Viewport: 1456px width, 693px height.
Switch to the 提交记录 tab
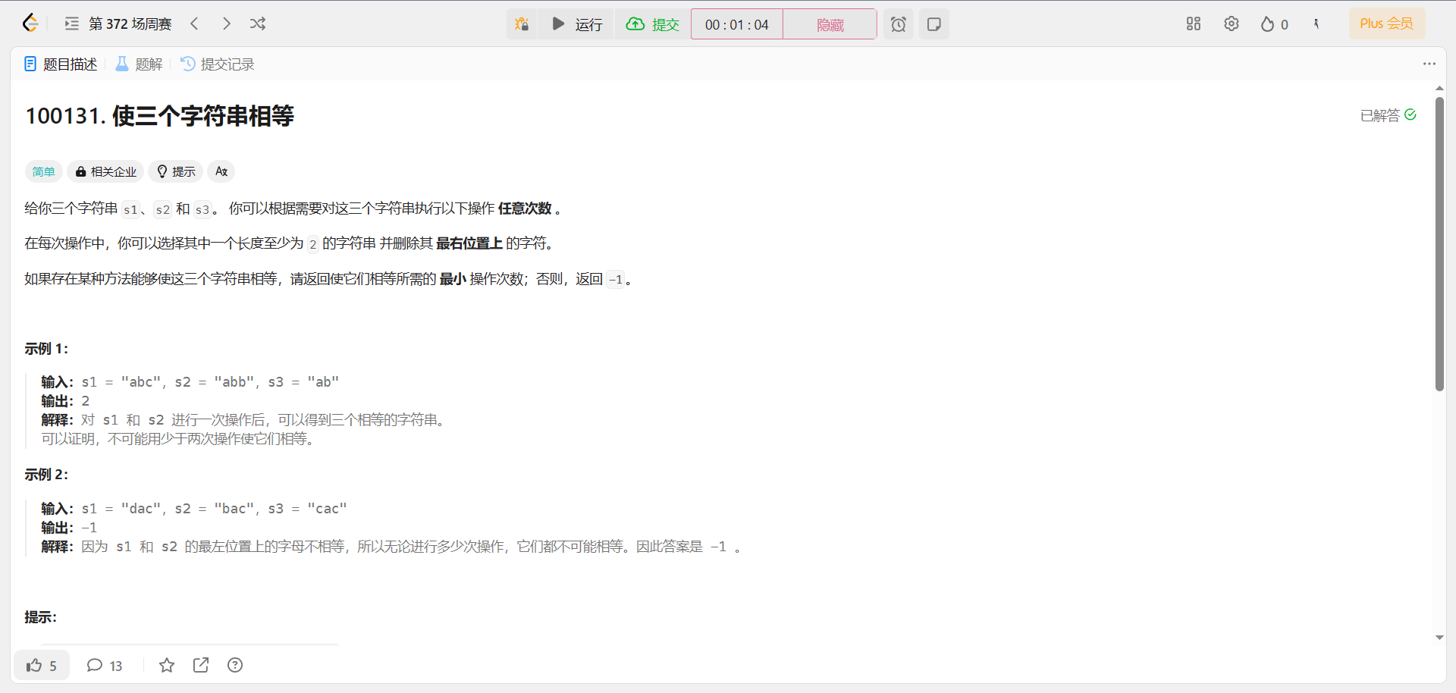[218, 64]
